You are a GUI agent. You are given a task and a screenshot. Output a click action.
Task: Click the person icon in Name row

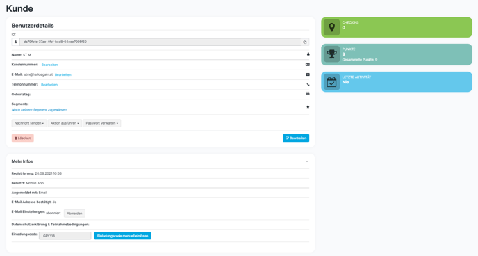coord(308,54)
